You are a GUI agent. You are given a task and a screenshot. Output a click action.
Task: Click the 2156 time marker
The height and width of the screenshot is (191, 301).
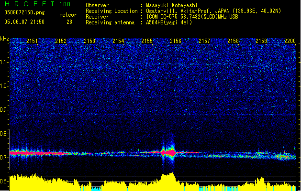pyautogui.click(x=176, y=41)
